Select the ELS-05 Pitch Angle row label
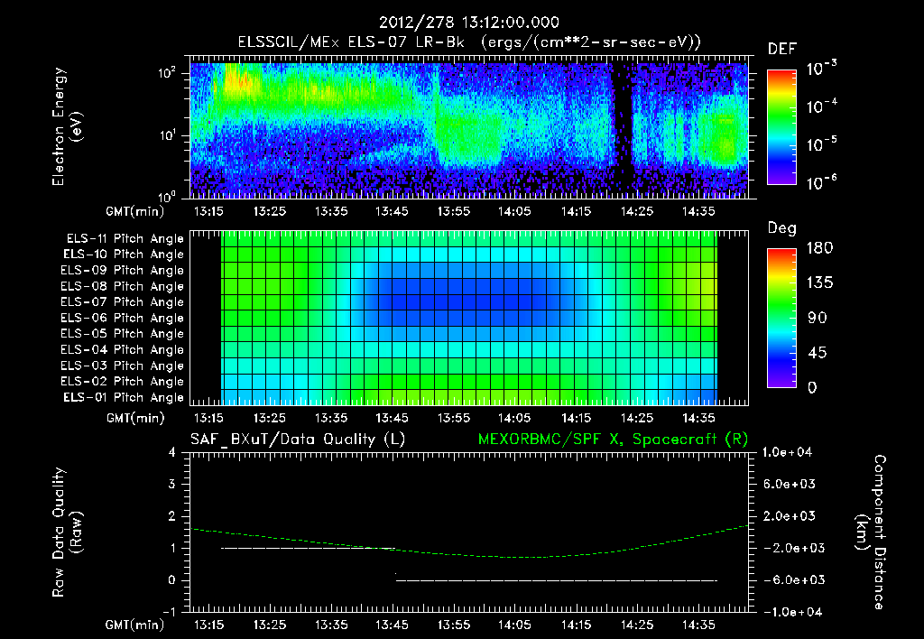Viewport: 924px width, 639px height. tap(123, 334)
